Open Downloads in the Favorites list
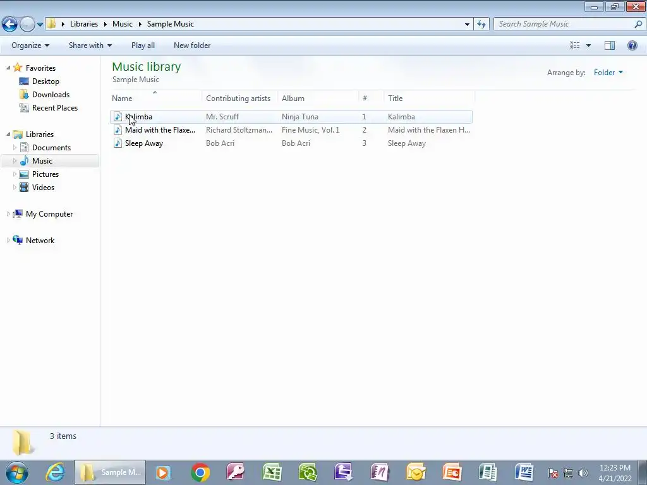 pos(51,95)
